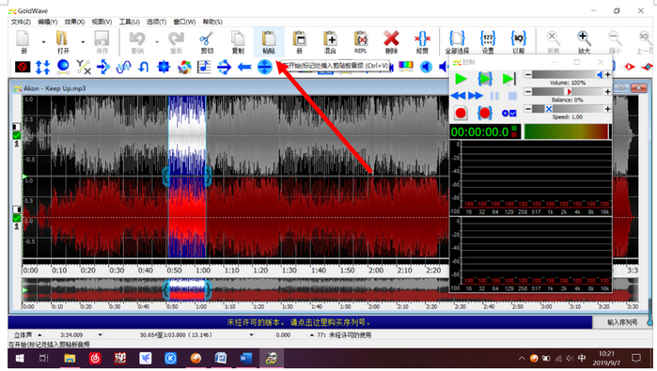Viewport: 657px width, 371px height.
Task: Click the minus button on Speed slider
Action: tap(528, 109)
